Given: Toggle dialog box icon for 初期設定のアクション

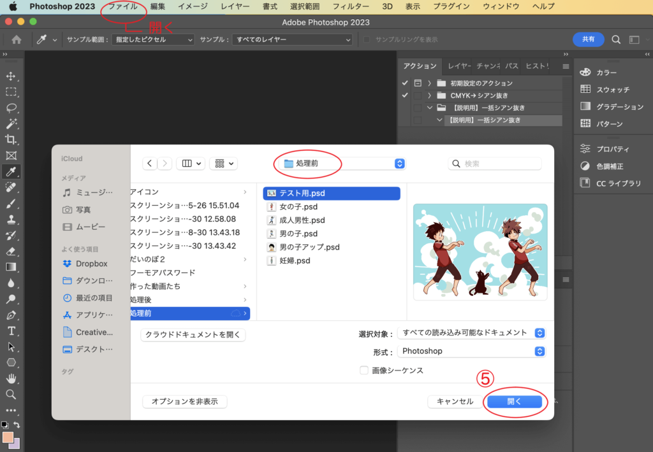Looking at the screenshot, I should click(x=418, y=83).
